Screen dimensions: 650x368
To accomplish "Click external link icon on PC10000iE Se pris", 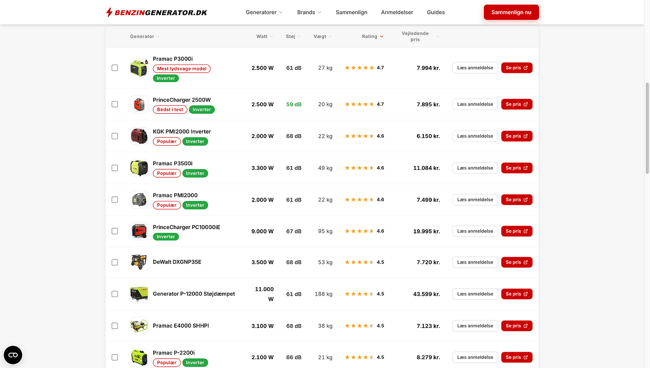I will (x=526, y=231).
